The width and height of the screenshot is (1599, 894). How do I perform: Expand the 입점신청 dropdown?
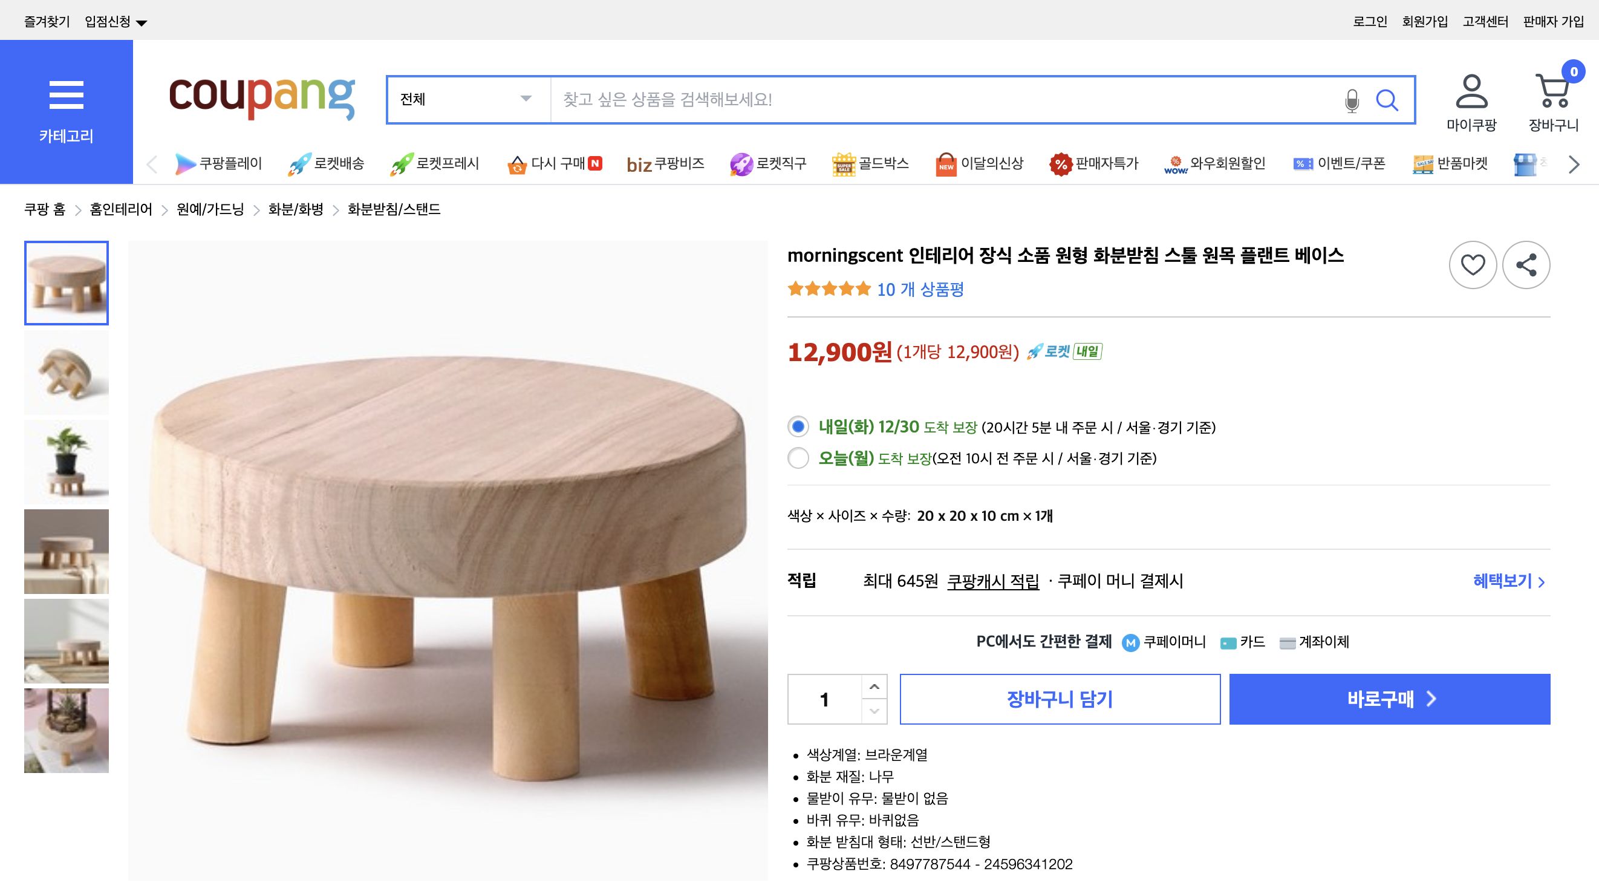[115, 20]
